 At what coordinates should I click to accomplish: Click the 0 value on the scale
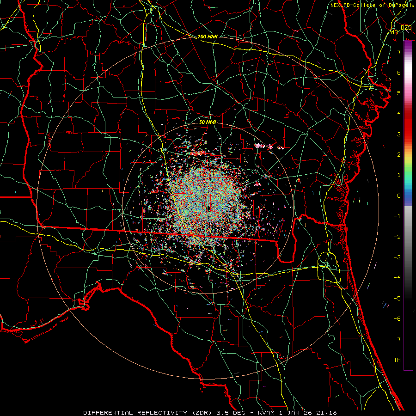click(x=399, y=196)
